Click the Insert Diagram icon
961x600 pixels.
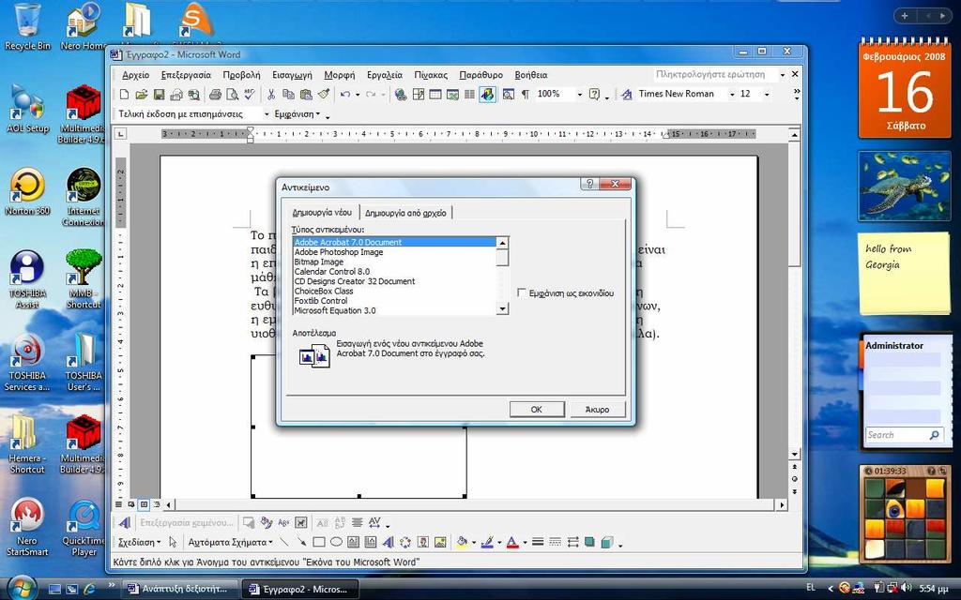click(405, 542)
